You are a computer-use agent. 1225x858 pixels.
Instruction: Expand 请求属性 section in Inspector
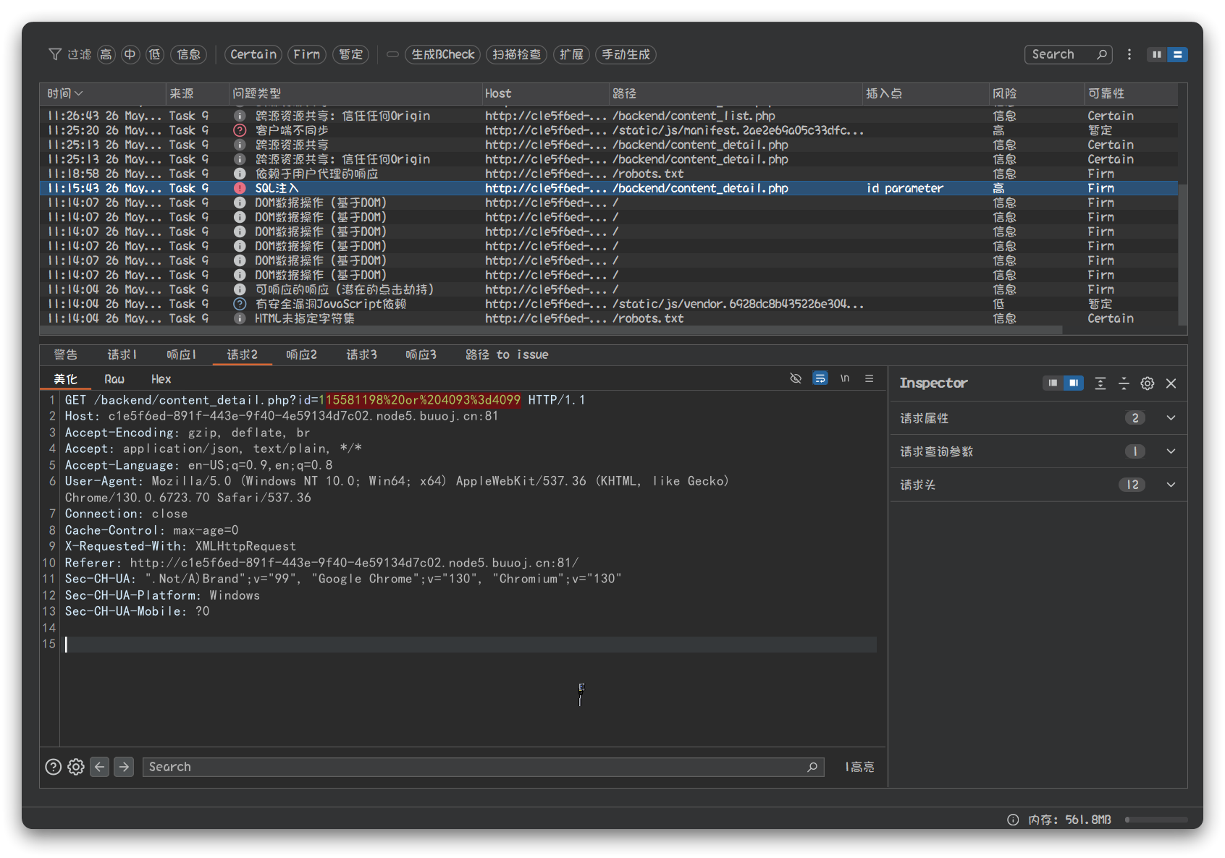[x=1170, y=418]
